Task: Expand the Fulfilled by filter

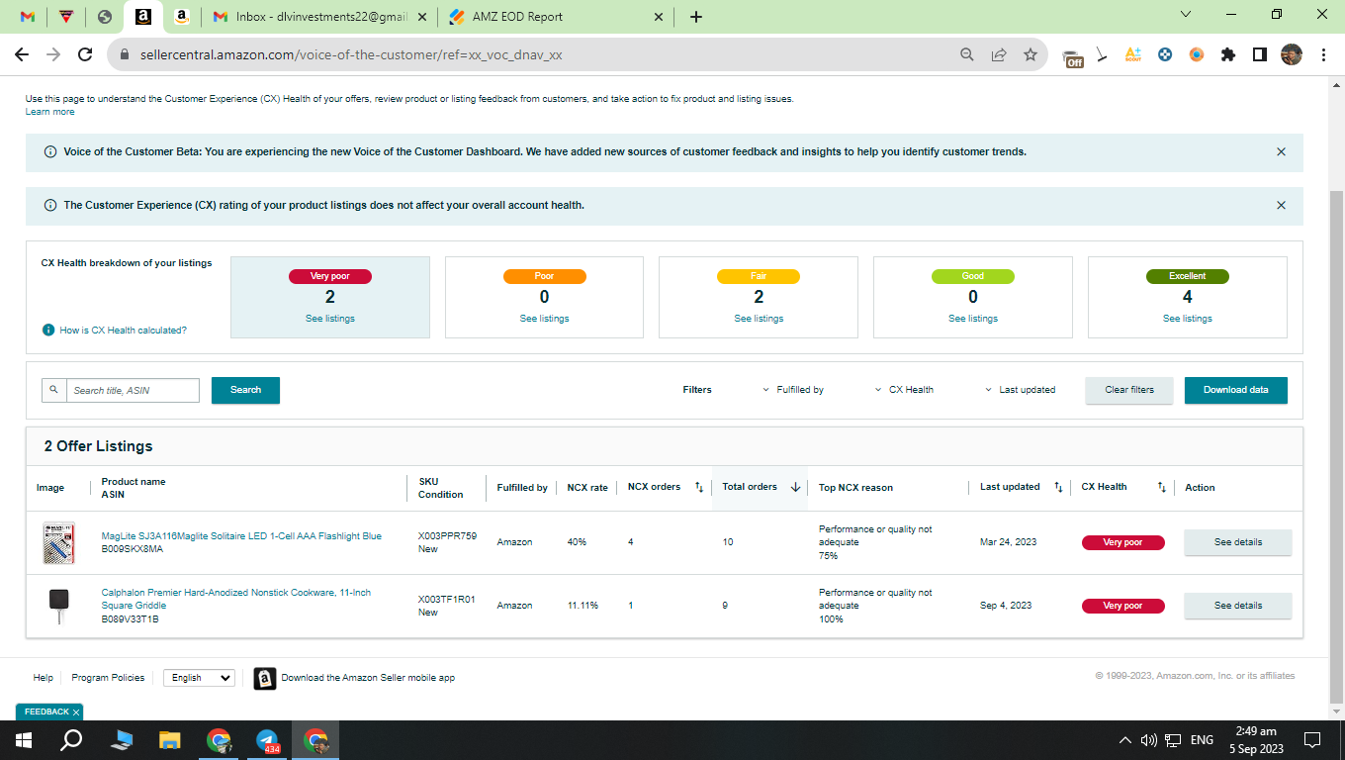Action: (x=793, y=390)
